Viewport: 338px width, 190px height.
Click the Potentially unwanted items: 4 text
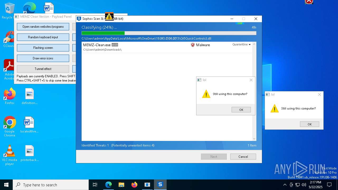pyautogui.click(x=133, y=145)
